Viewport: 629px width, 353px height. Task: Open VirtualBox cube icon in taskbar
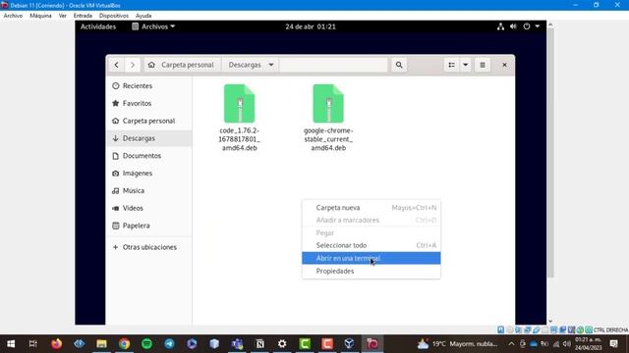click(350, 344)
